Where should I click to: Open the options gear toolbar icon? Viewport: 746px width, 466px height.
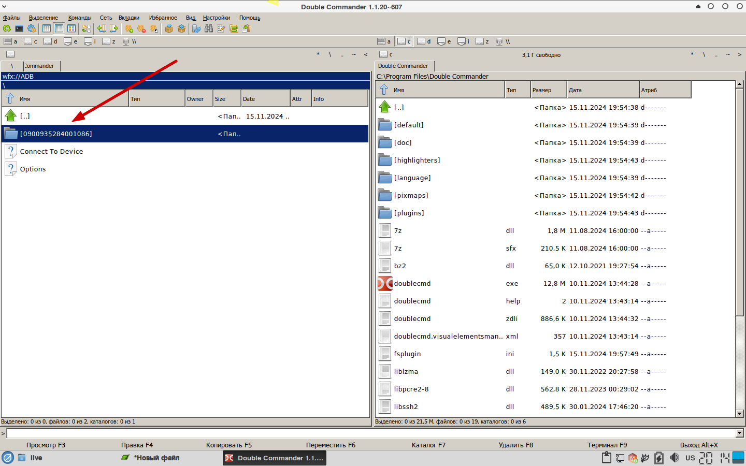(32, 28)
